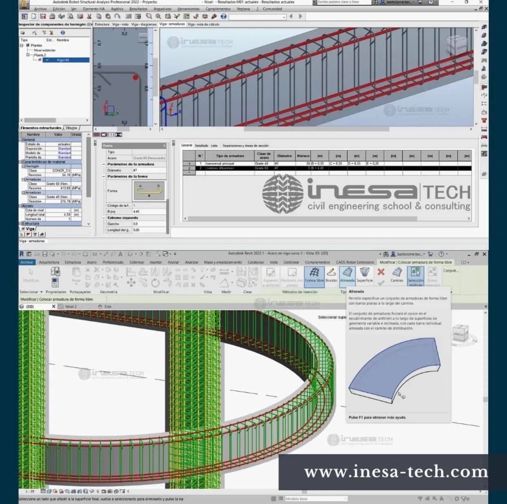Select row 1 transversal principal in table

click(x=327, y=164)
